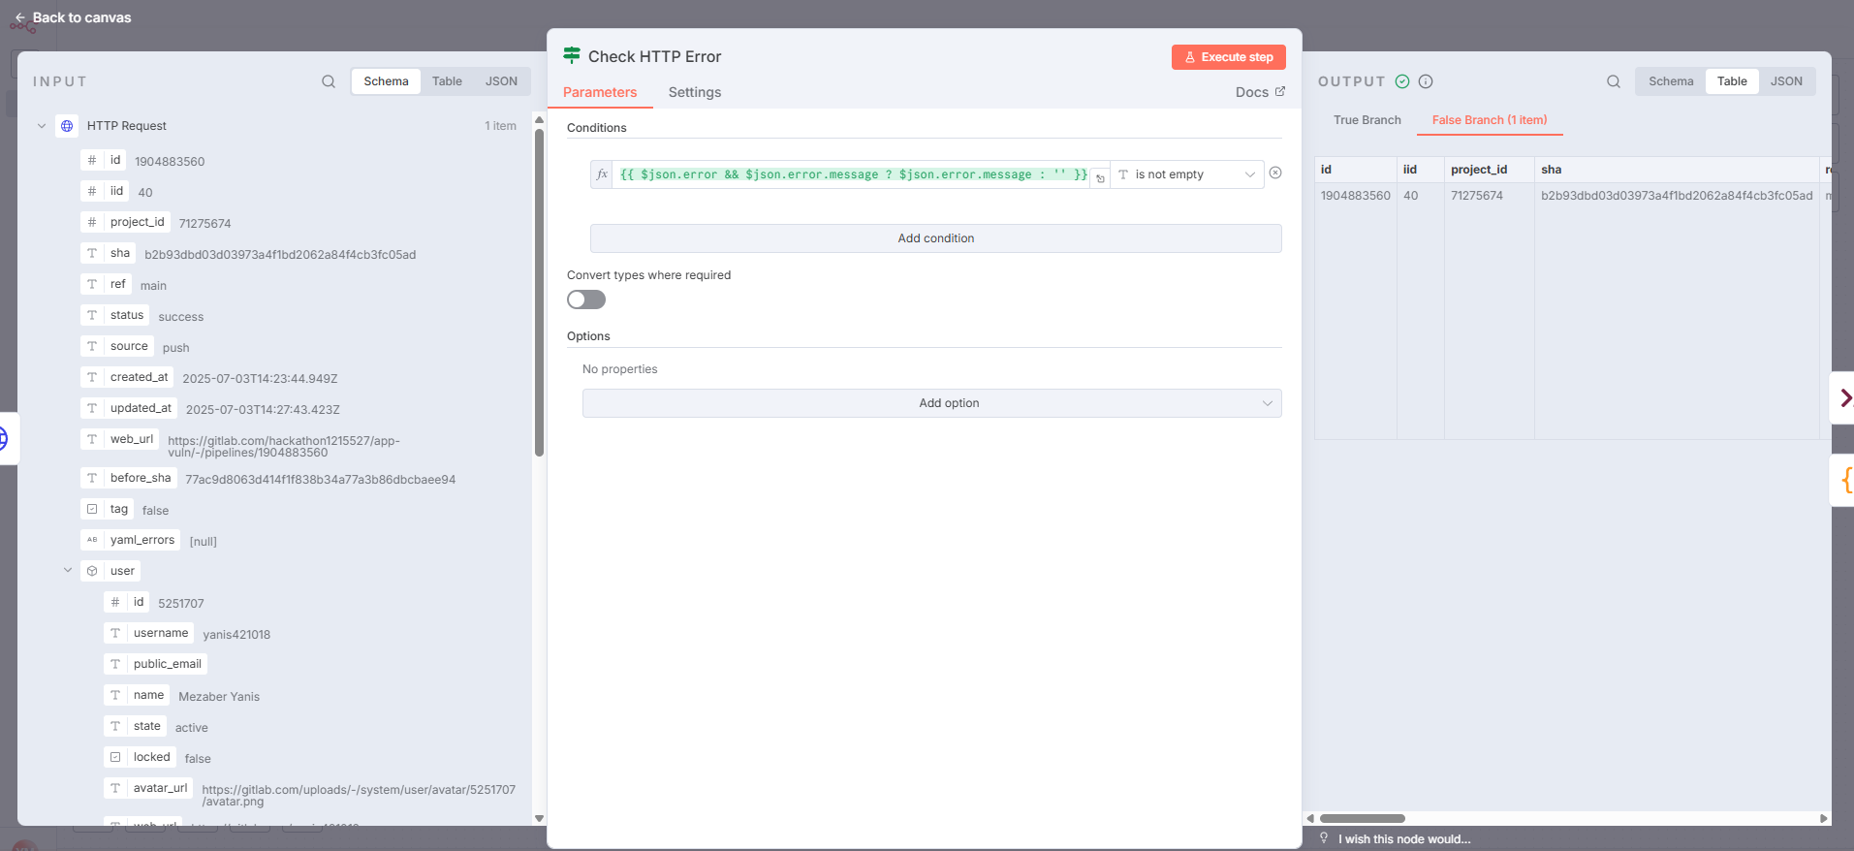Click the HTTP Request globe icon
This screenshot has width=1854, height=851.
[x=67, y=126]
